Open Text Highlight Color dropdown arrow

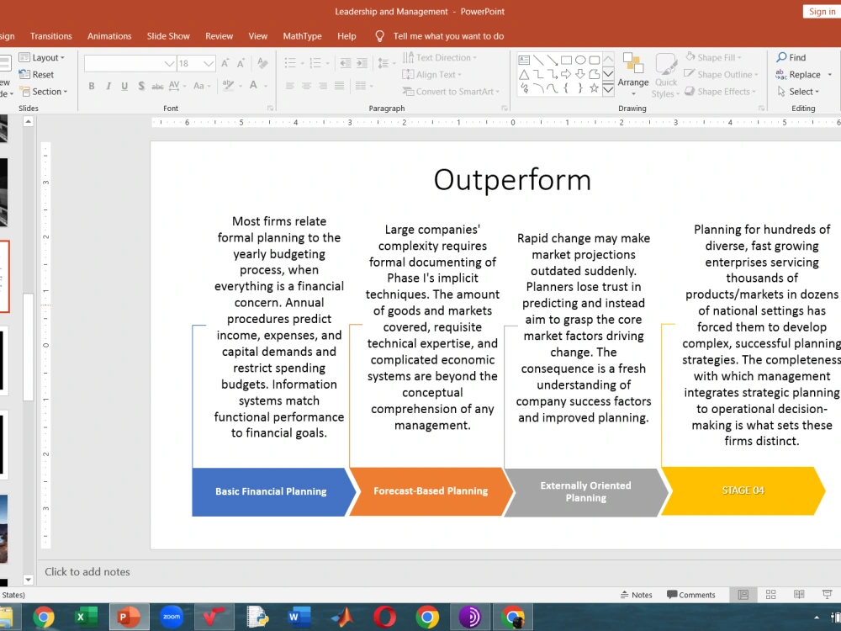tap(241, 86)
